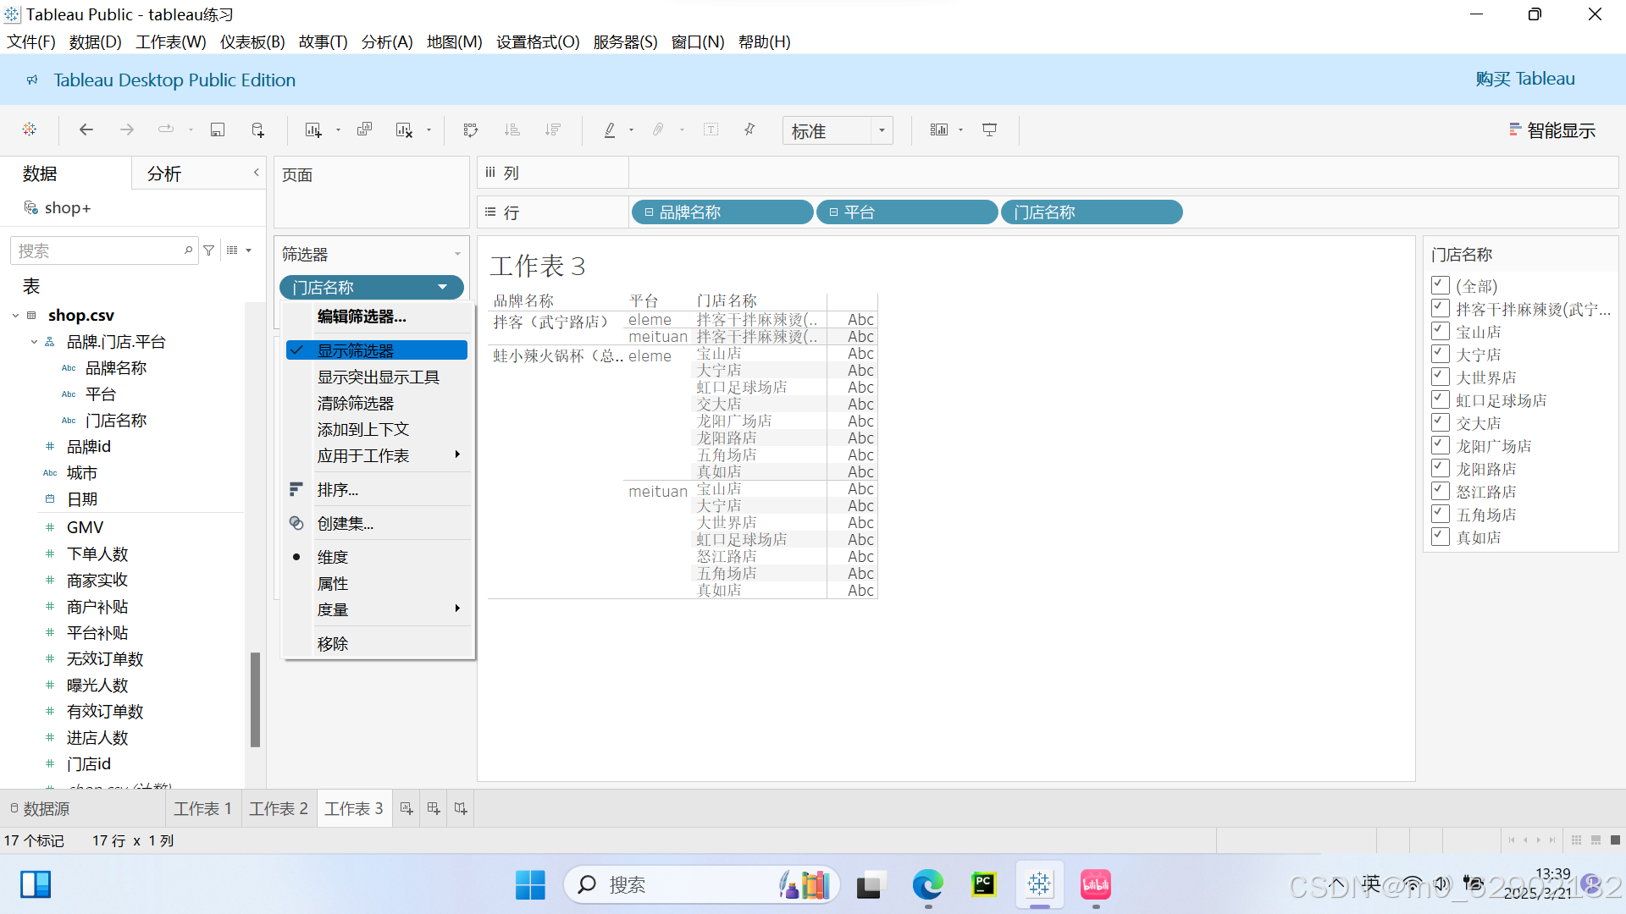
Task: Uncheck the 真如店 store checkbox
Action: tap(1440, 537)
